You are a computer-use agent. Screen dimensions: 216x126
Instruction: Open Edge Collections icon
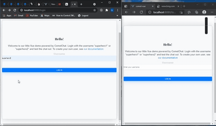197,12
